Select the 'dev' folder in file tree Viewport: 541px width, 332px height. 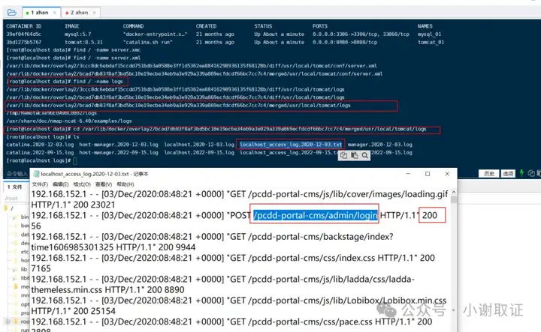[x=25, y=243]
